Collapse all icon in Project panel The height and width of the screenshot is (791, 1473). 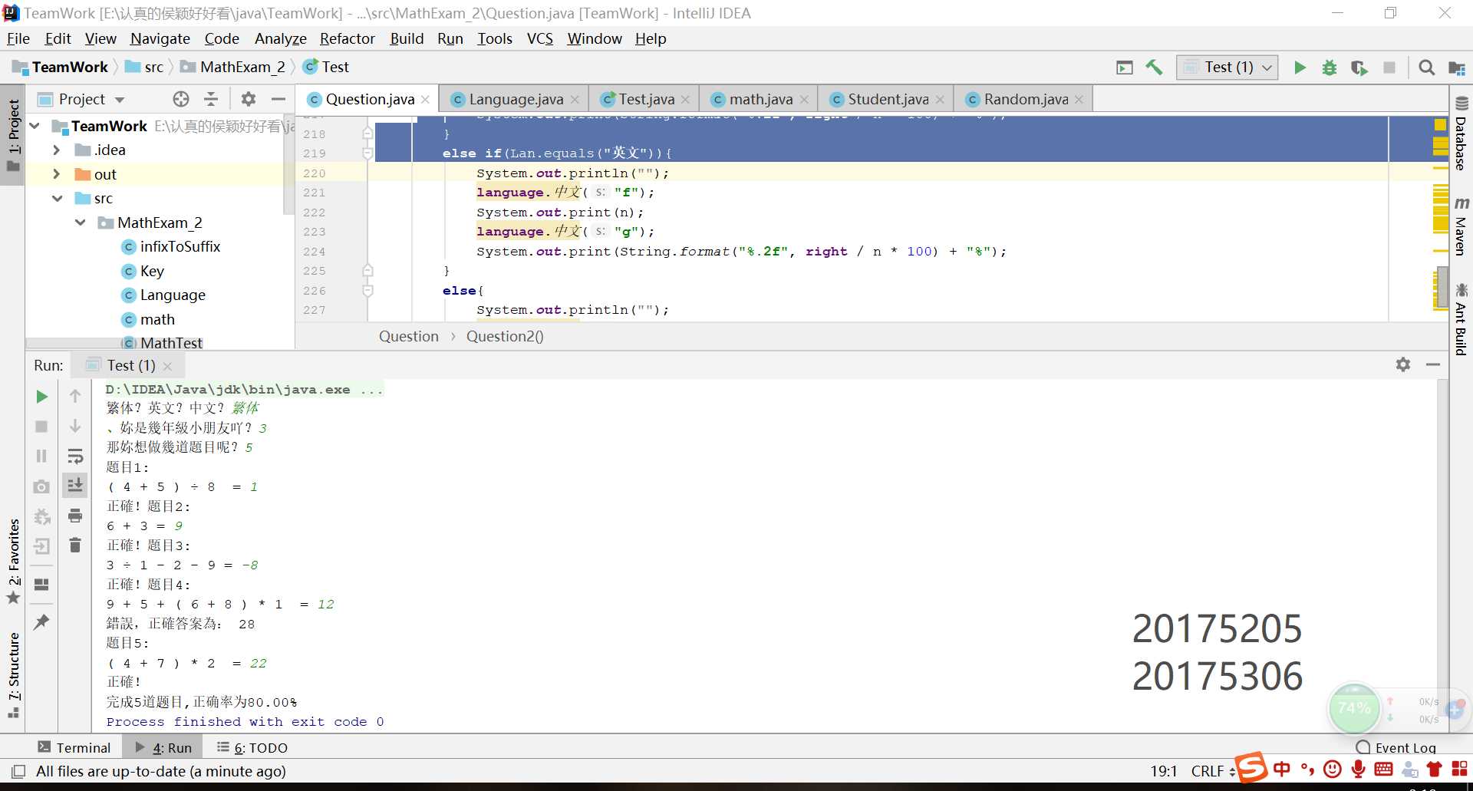(211, 99)
